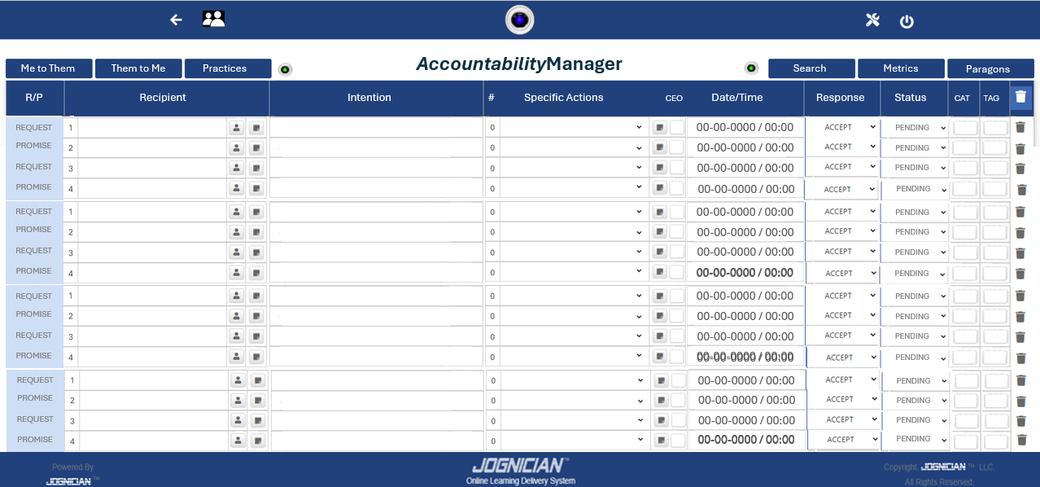Viewport: 1040px width, 487px height.
Task: Click the Paragons button
Action: pyautogui.click(x=989, y=69)
